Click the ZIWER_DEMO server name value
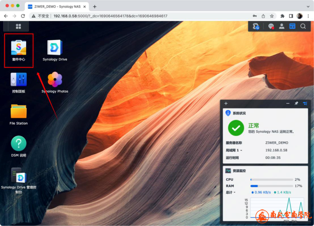Viewport: 314px width, 226px height. [277, 143]
